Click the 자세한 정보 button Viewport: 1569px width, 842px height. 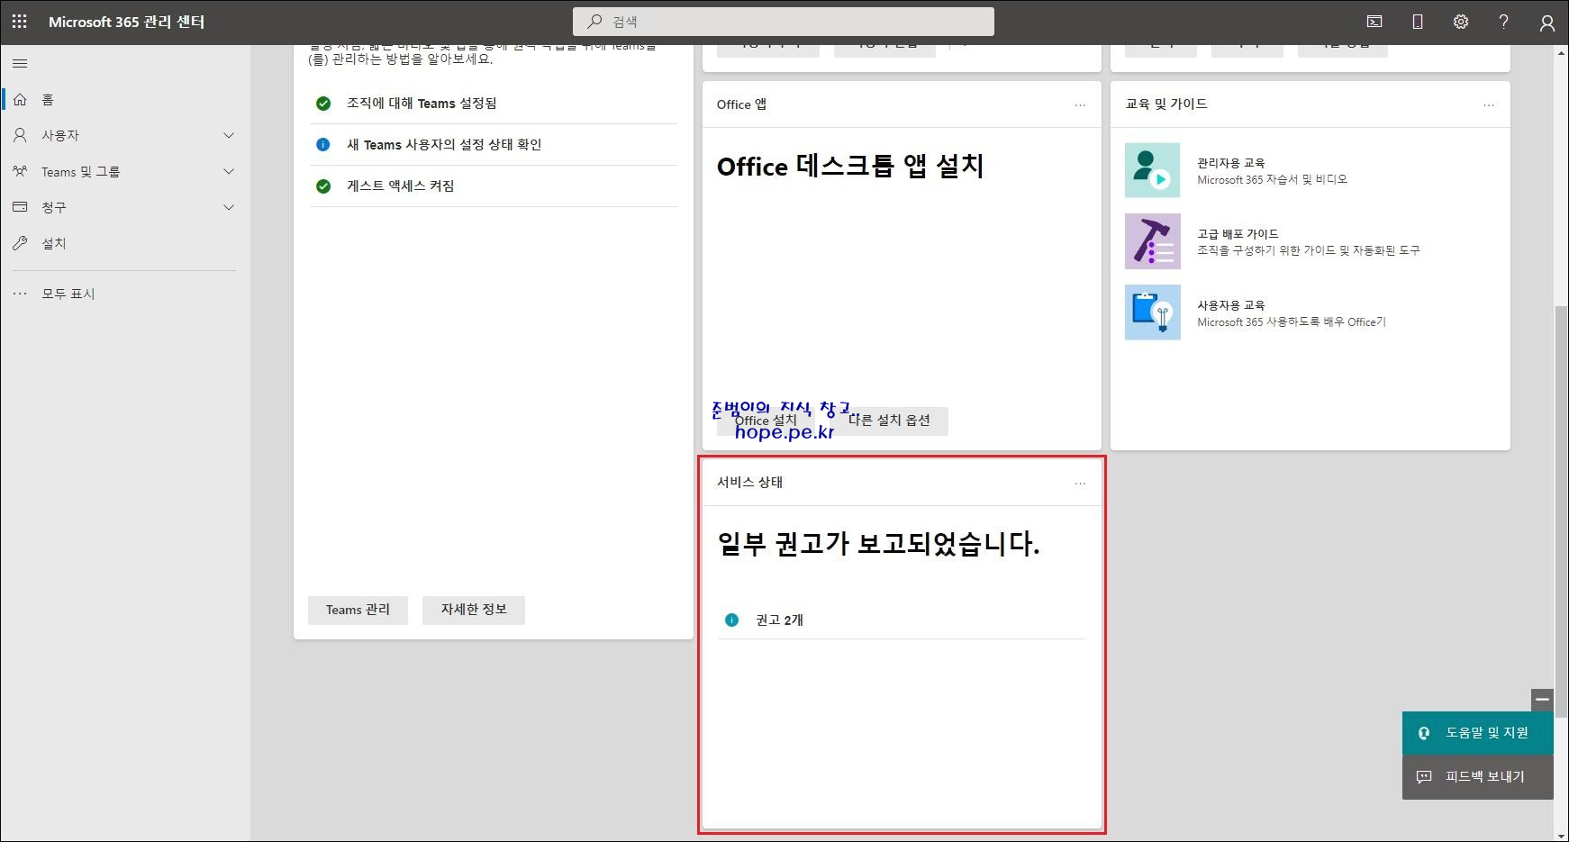(x=474, y=610)
